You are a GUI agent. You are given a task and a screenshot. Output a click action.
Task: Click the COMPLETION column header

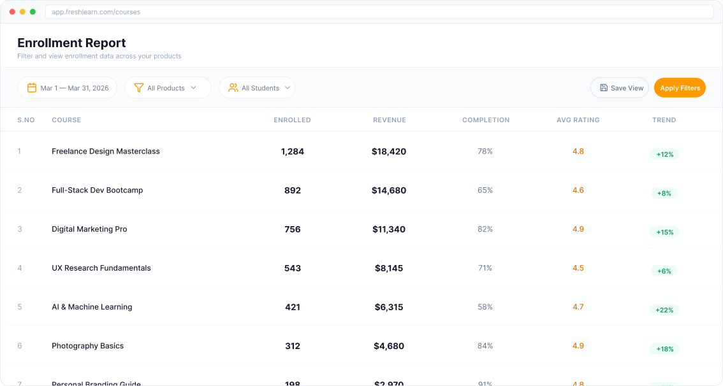(486, 120)
